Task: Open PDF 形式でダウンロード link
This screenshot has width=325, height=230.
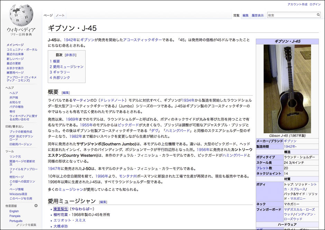Action: [21, 138]
